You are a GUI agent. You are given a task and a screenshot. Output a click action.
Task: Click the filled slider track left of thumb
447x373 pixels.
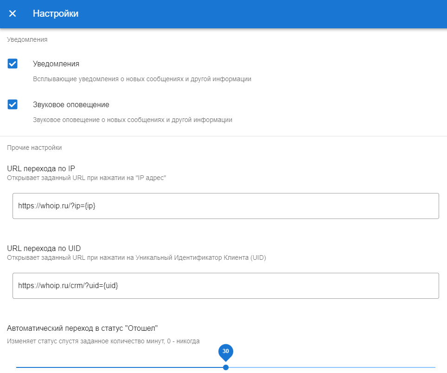pos(121,367)
